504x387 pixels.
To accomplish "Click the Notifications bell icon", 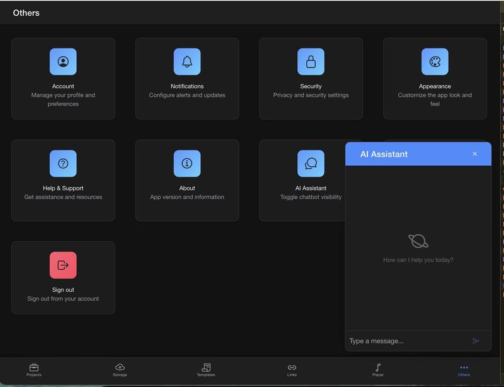I will click(187, 62).
